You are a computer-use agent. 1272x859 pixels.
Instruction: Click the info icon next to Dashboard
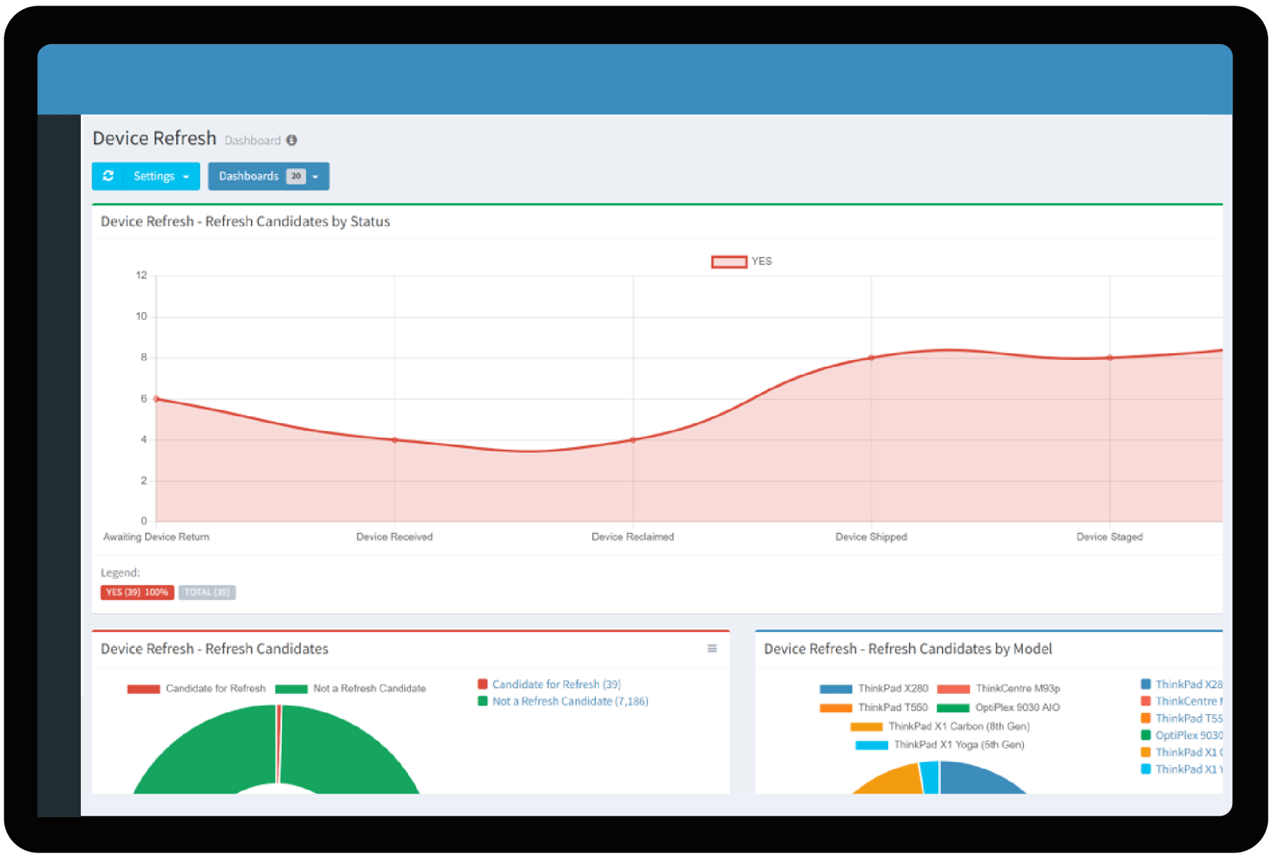[292, 140]
